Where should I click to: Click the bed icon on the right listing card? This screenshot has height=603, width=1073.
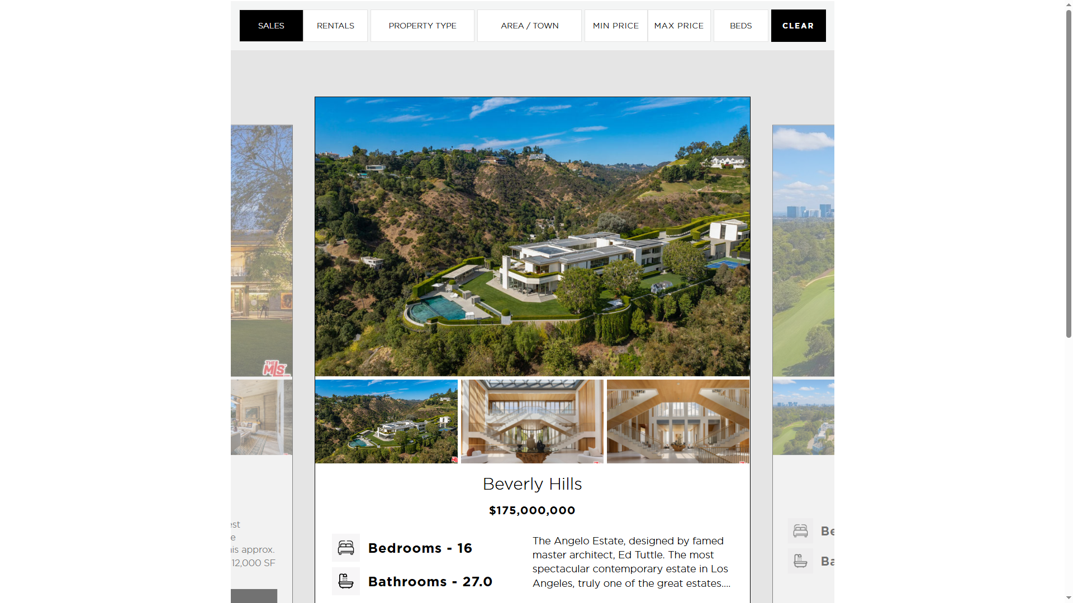(x=800, y=530)
